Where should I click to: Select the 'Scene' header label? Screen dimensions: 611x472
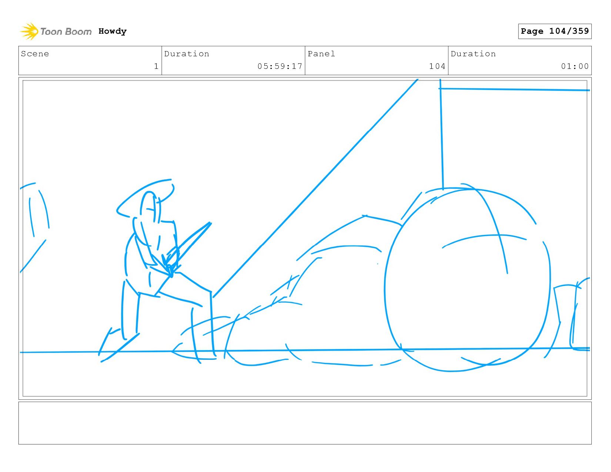tap(35, 54)
